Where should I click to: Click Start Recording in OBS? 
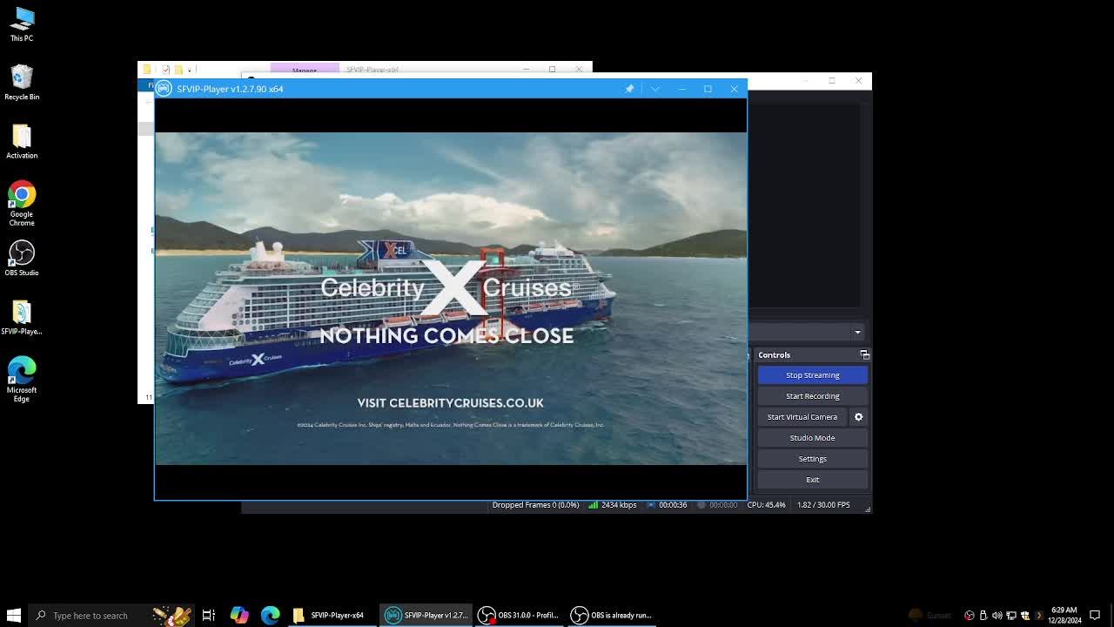pyautogui.click(x=812, y=396)
